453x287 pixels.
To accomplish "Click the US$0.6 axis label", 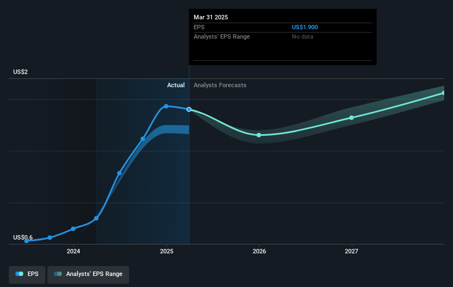I will point(23,237).
